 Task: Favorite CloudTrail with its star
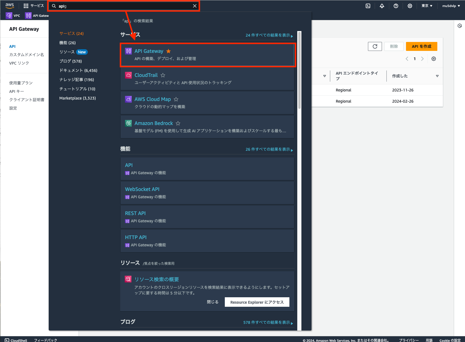pos(163,75)
